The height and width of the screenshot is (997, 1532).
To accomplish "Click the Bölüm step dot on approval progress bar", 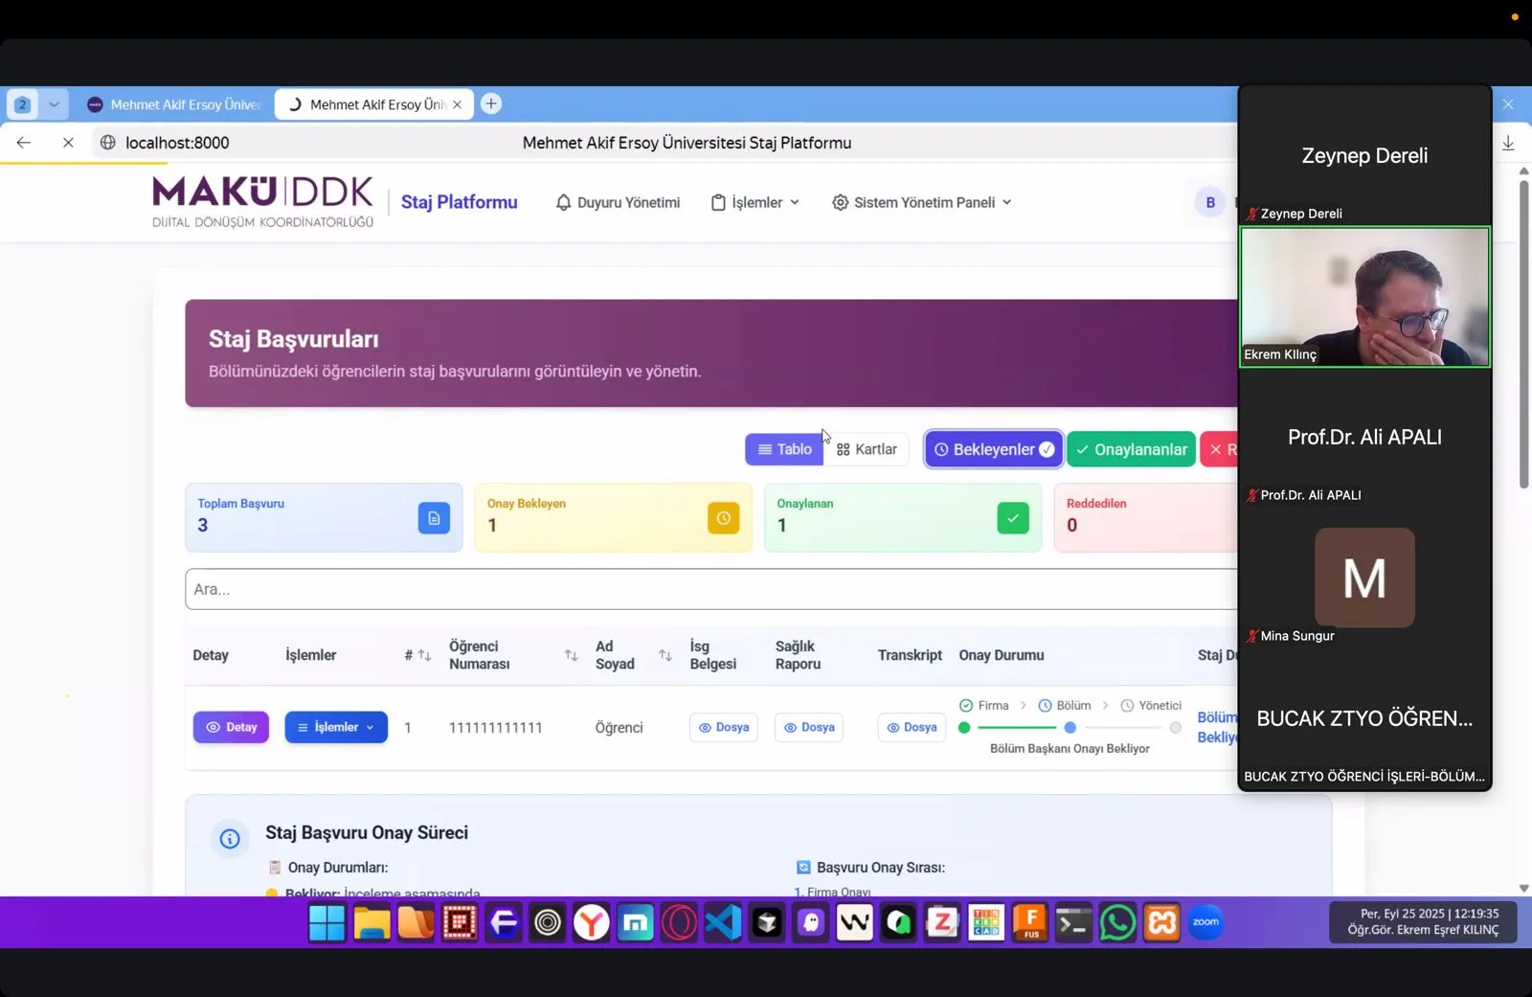I will (1070, 728).
